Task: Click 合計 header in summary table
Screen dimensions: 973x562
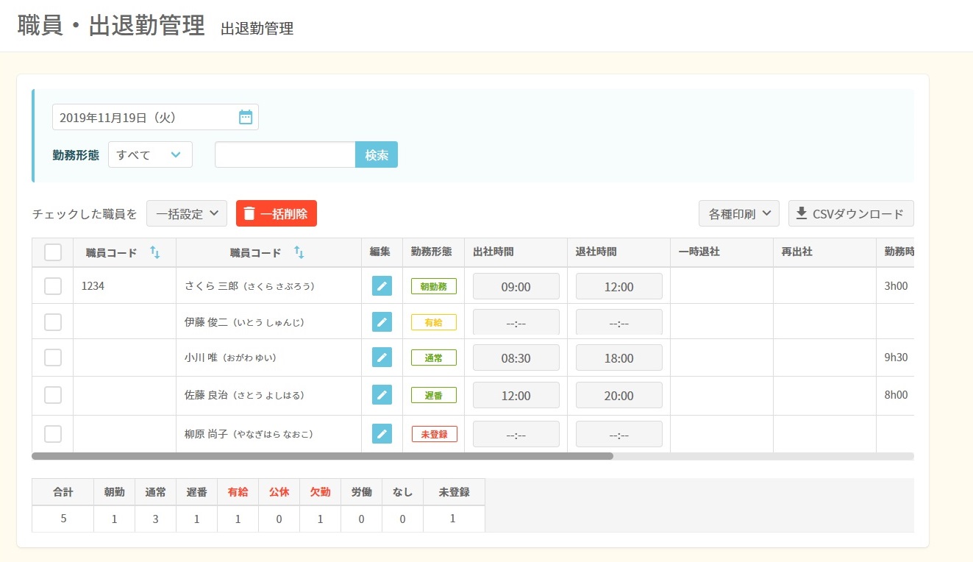Action: 63,492
